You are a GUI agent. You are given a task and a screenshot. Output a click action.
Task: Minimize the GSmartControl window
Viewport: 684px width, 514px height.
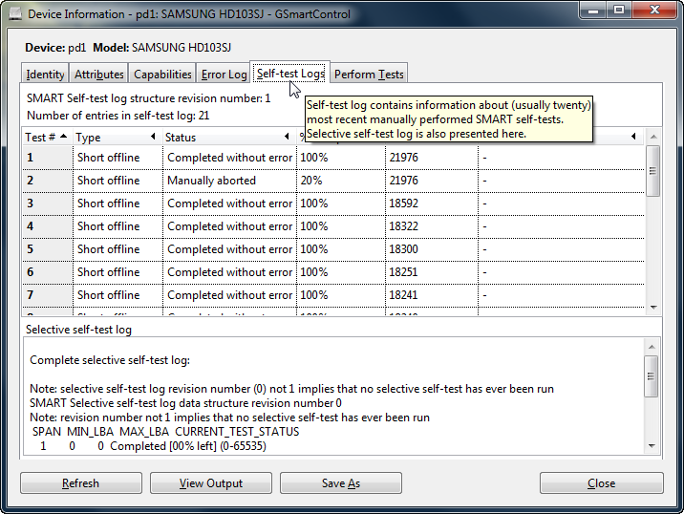tap(593, 11)
